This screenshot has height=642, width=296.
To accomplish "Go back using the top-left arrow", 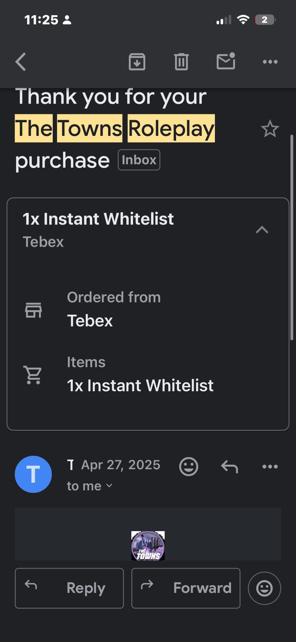I will 21,62.
